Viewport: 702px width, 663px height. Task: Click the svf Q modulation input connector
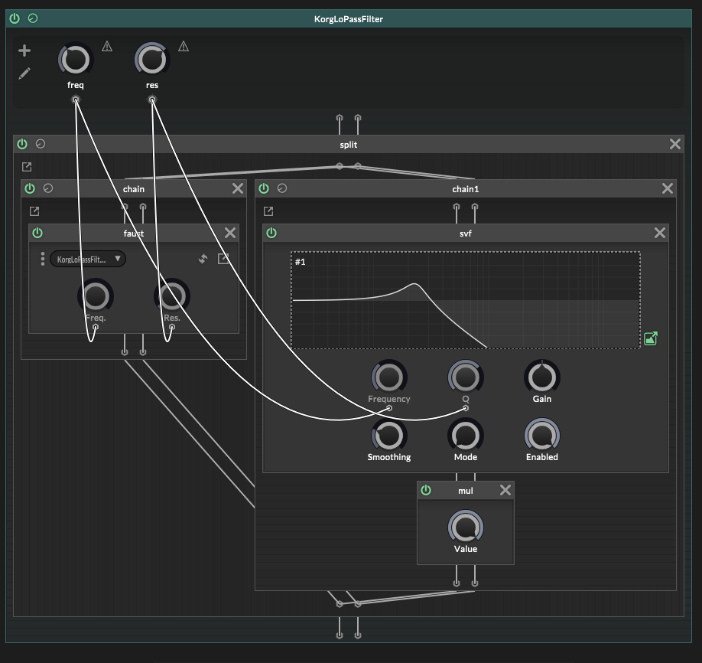(x=466, y=408)
